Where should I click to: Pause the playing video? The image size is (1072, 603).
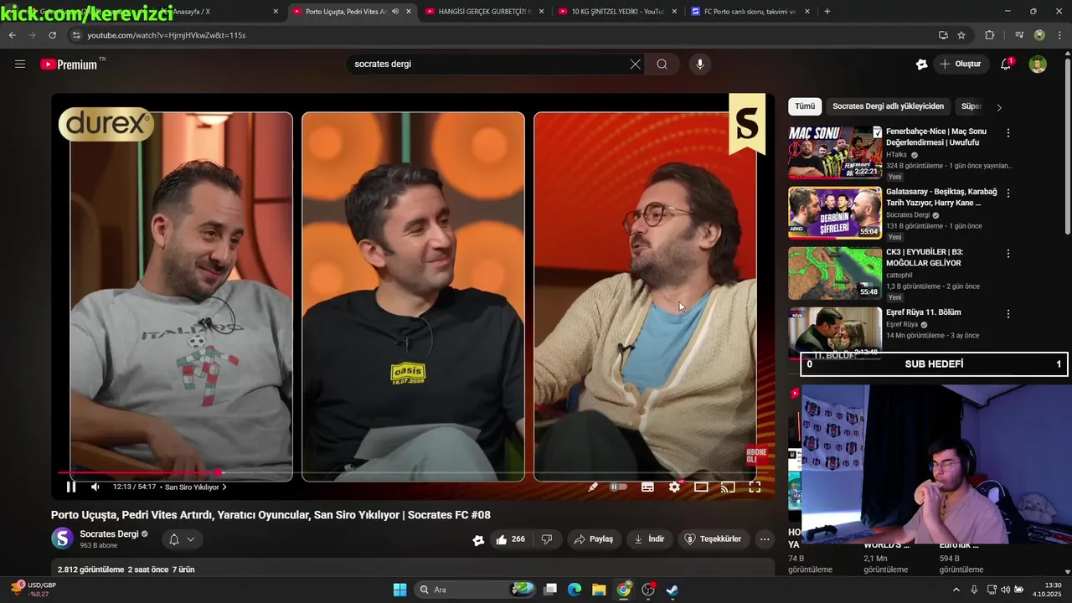[x=71, y=487]
